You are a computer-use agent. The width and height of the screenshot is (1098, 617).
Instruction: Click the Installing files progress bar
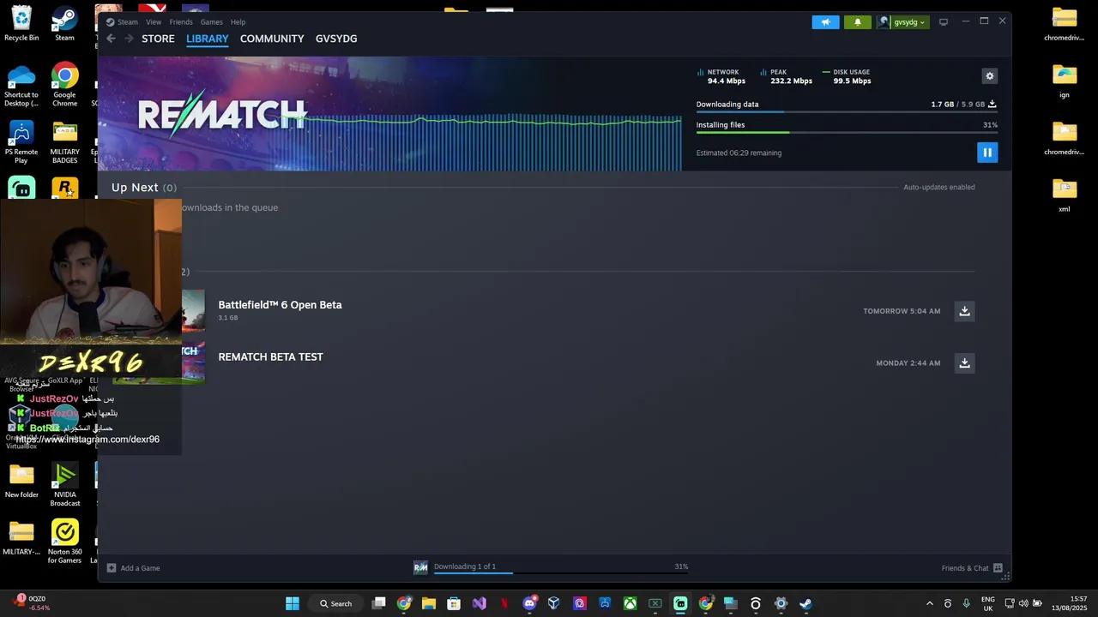(847, 133)
